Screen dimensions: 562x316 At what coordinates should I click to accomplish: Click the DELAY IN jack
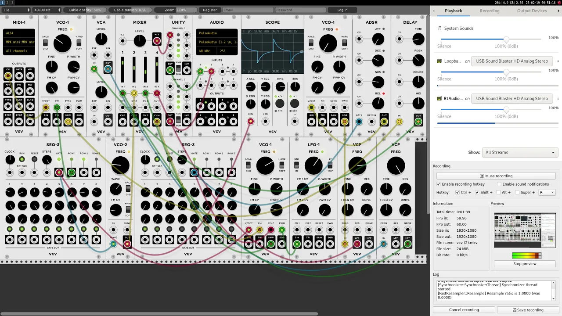(x=399, y=122)
